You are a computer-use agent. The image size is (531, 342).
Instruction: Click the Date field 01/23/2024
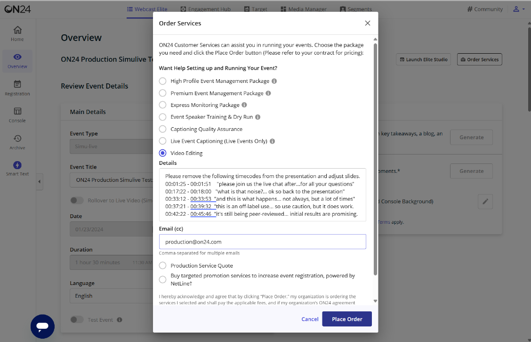pyautogui.click(x=112, y=229)
